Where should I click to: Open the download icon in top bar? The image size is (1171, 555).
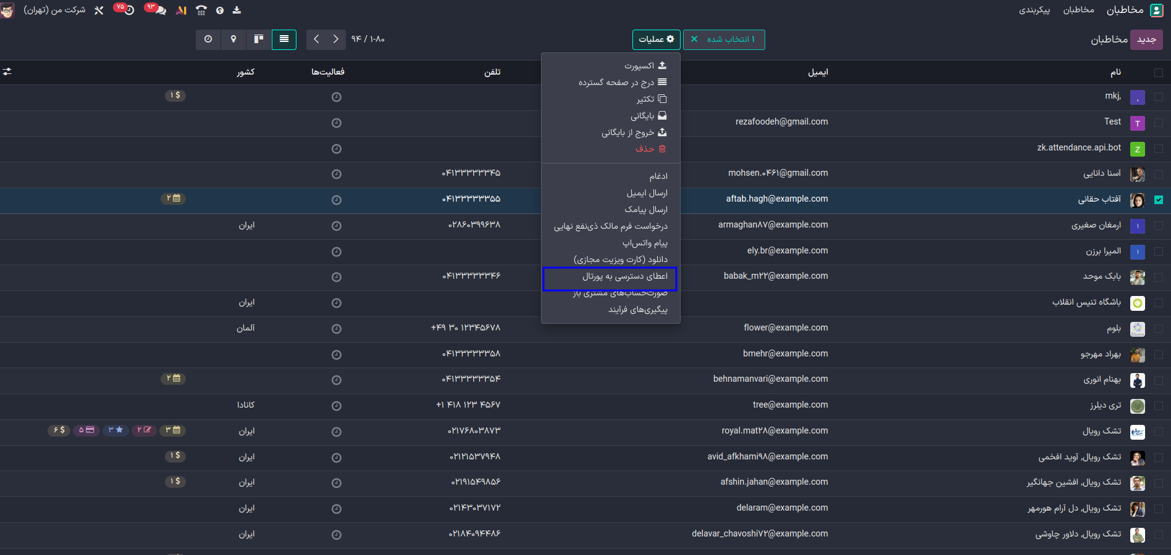[x=237, y=10]
